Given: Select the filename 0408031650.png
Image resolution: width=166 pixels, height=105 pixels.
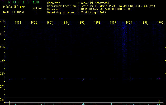Looking at the screenshot, I should (x=13, y=7).
